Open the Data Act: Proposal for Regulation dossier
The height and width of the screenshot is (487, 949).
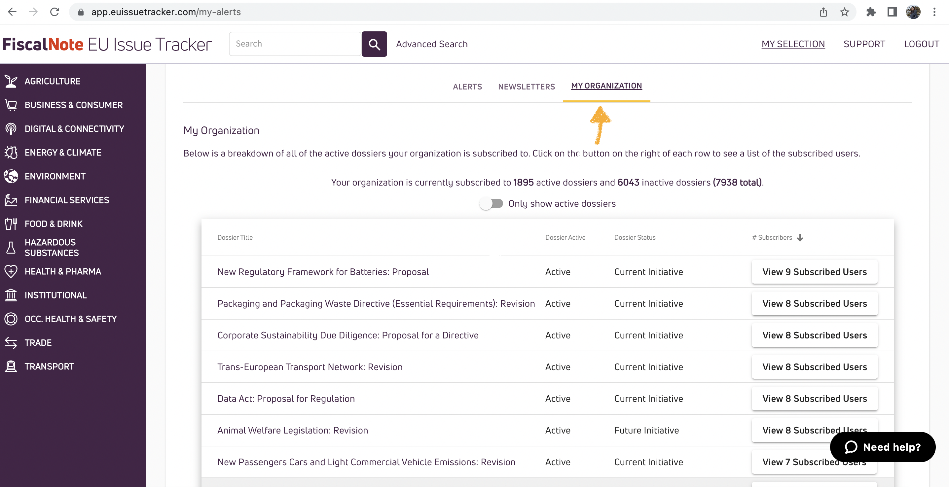286,399
